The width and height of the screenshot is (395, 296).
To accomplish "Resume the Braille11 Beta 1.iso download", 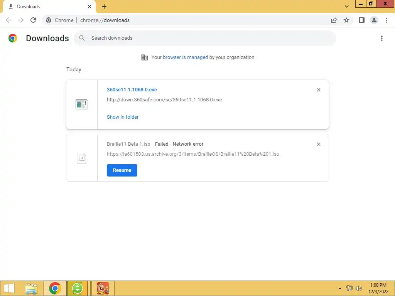I will pos(122,170).
